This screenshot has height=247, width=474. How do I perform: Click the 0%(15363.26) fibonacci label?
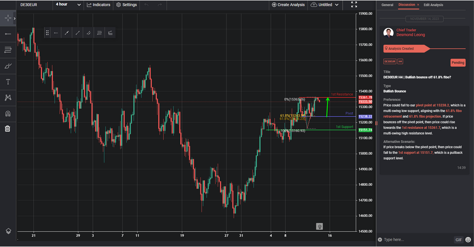pyautogui.click(x=295, y=99)
